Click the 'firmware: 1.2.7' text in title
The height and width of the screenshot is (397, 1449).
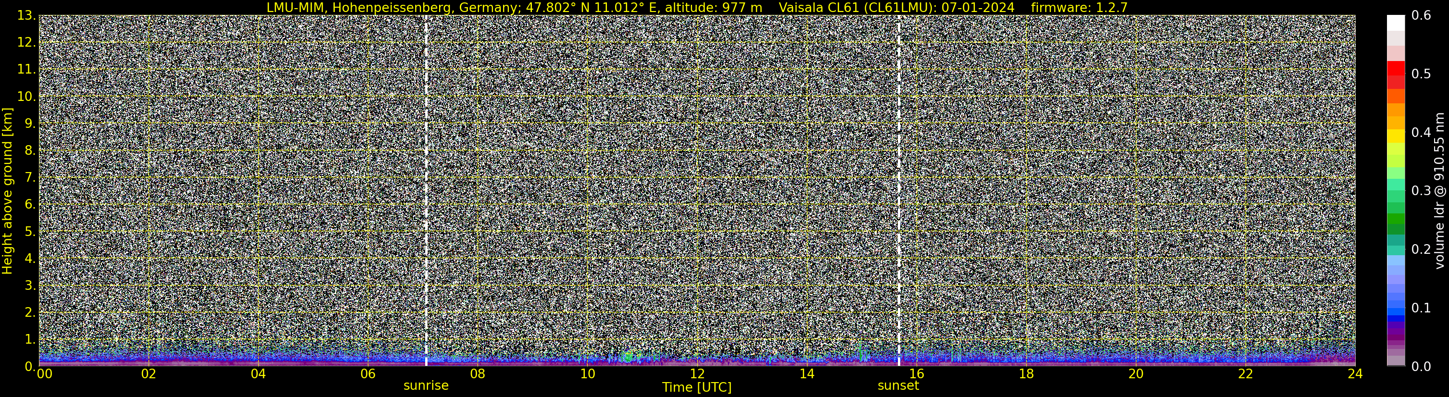point(1079,7)
